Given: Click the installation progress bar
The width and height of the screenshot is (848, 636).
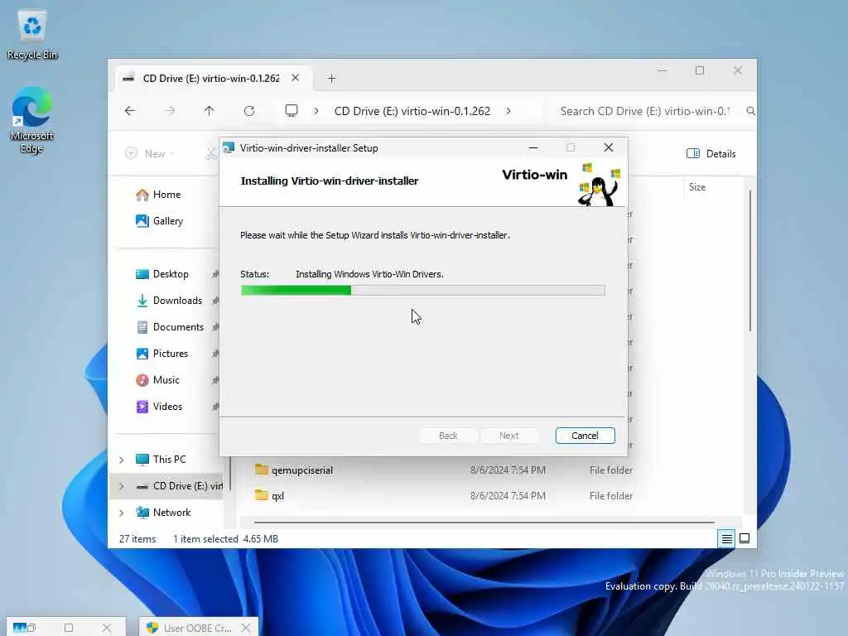Looking at the screenshot, I should (x=422, y=291).
